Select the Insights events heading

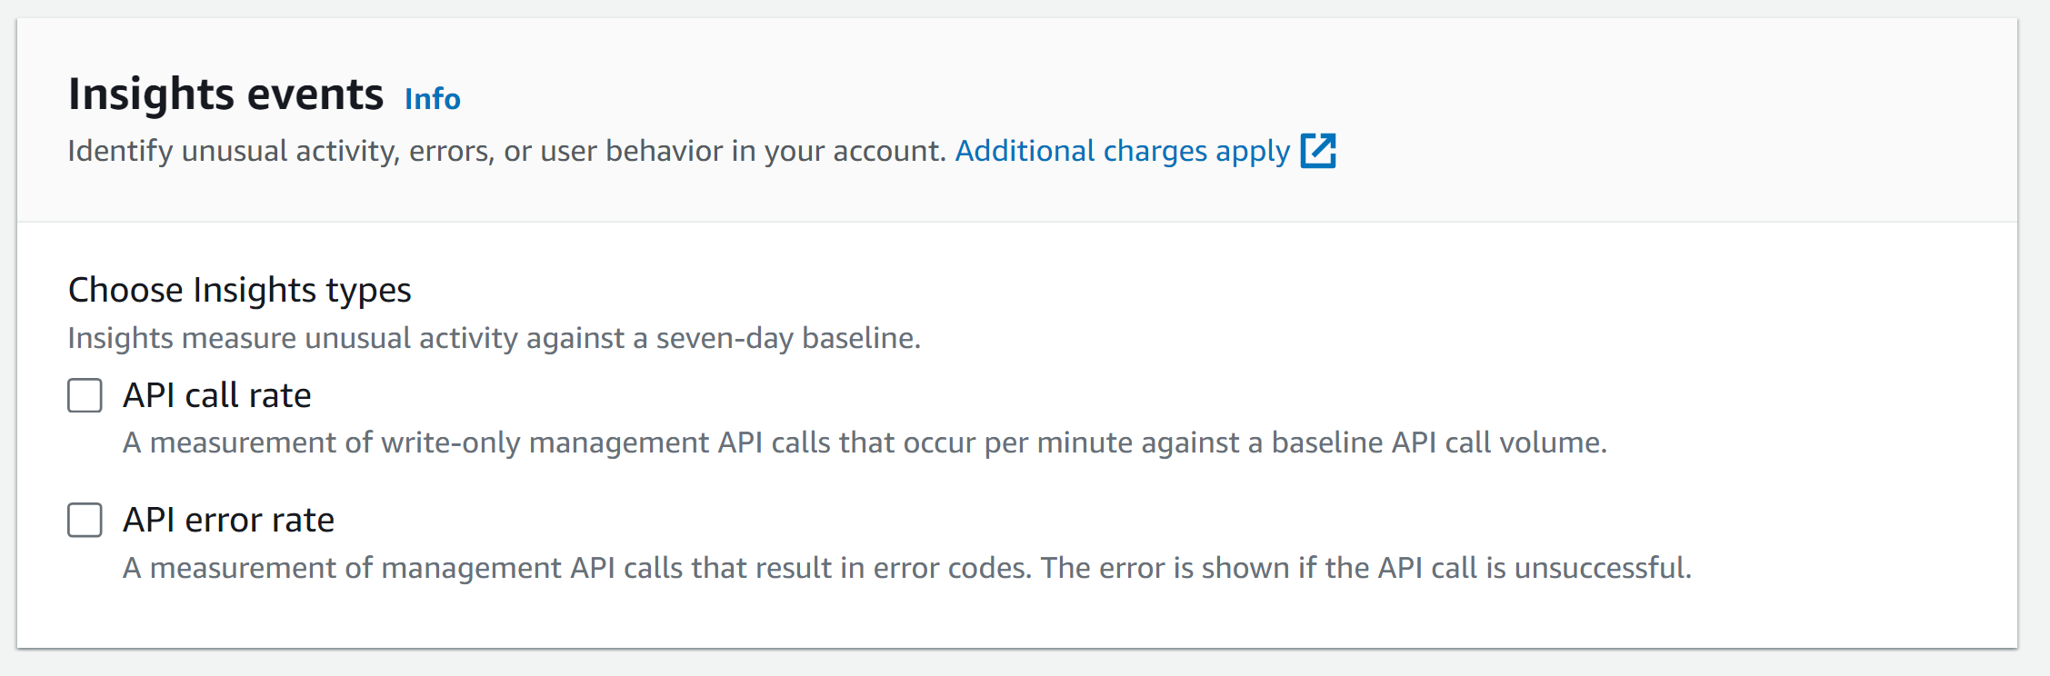(225, 94)
